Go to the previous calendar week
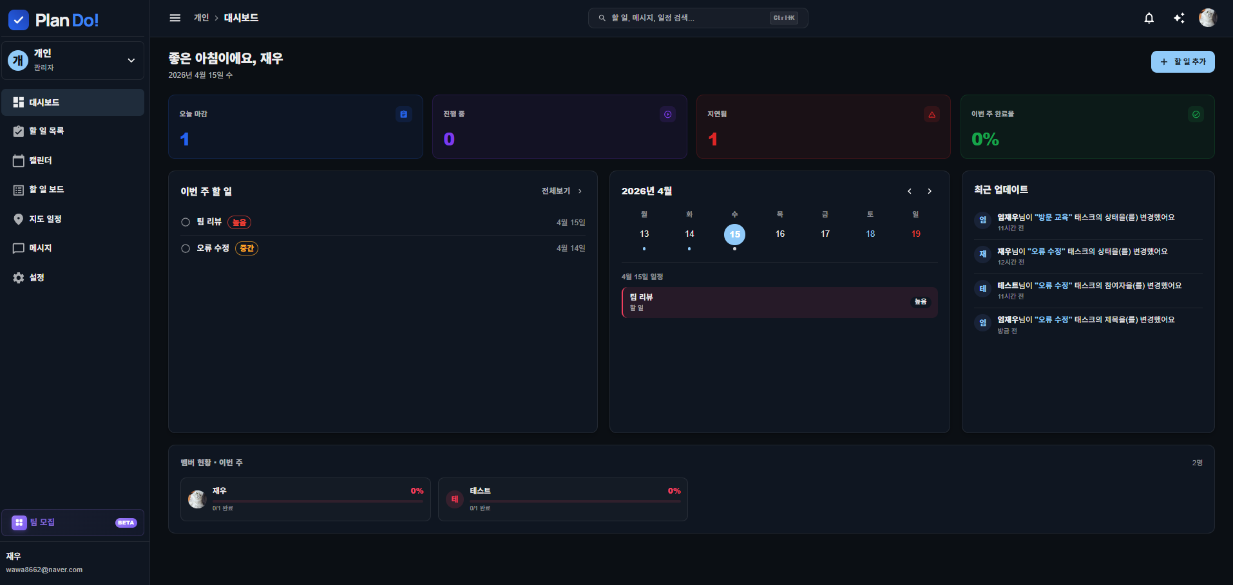This screenshot has height=585, width=1233. [909, 191]
